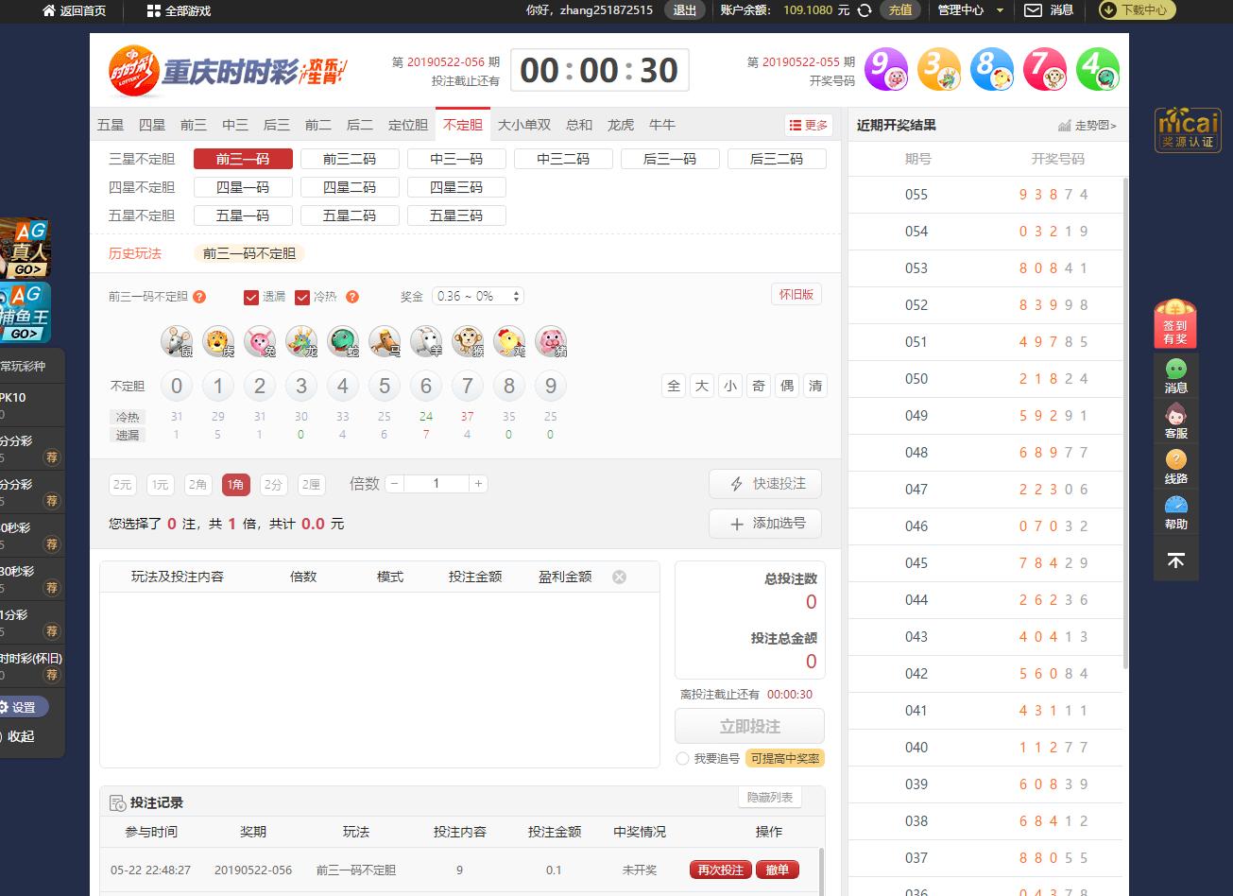Screen dimensions: 1233x896
Task: Select the monkey zodiac icon
Action: [468, 340]
